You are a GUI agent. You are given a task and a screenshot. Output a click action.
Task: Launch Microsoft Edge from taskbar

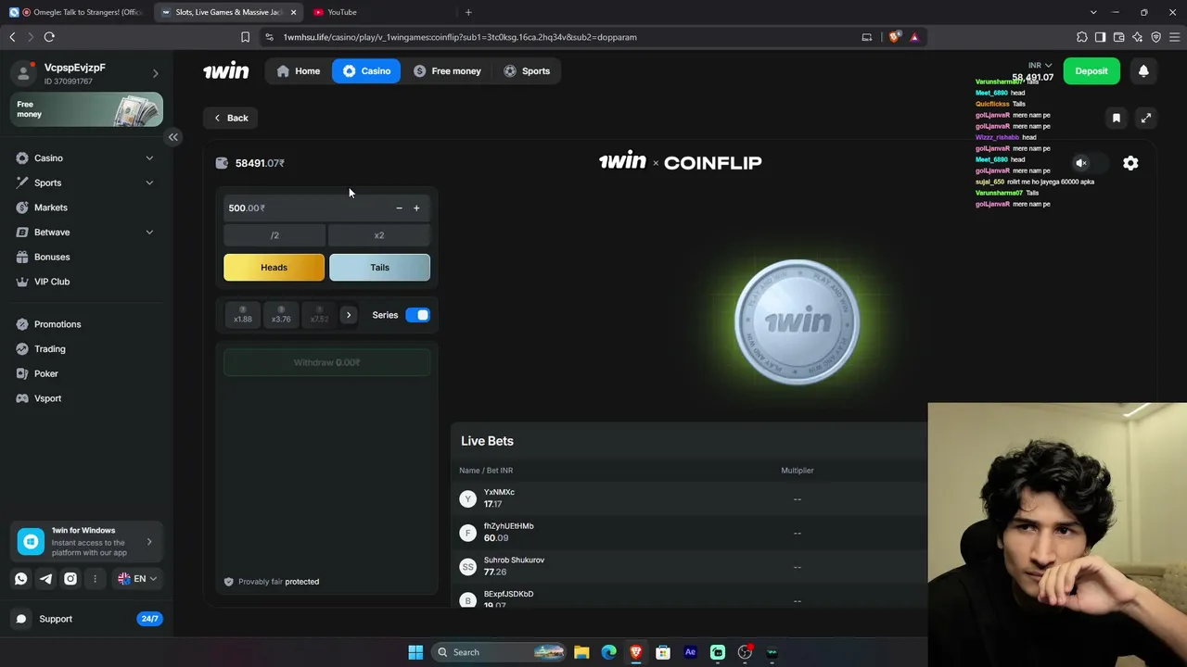(x=608, y=652)
